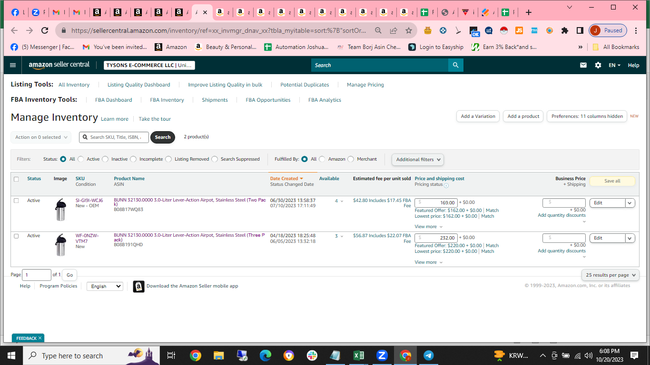The image size is (650, 365).
Task: Click the Search SKU, Title, ISBN input field
Action: point(114,137)
